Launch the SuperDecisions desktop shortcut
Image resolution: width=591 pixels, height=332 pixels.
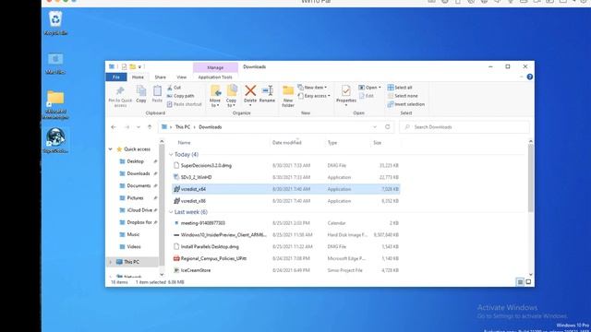(55, 140)
